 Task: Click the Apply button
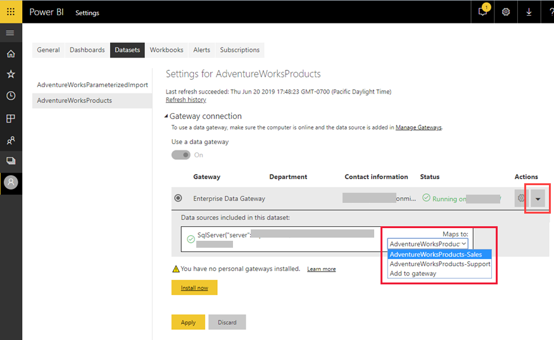pos(188,322)
